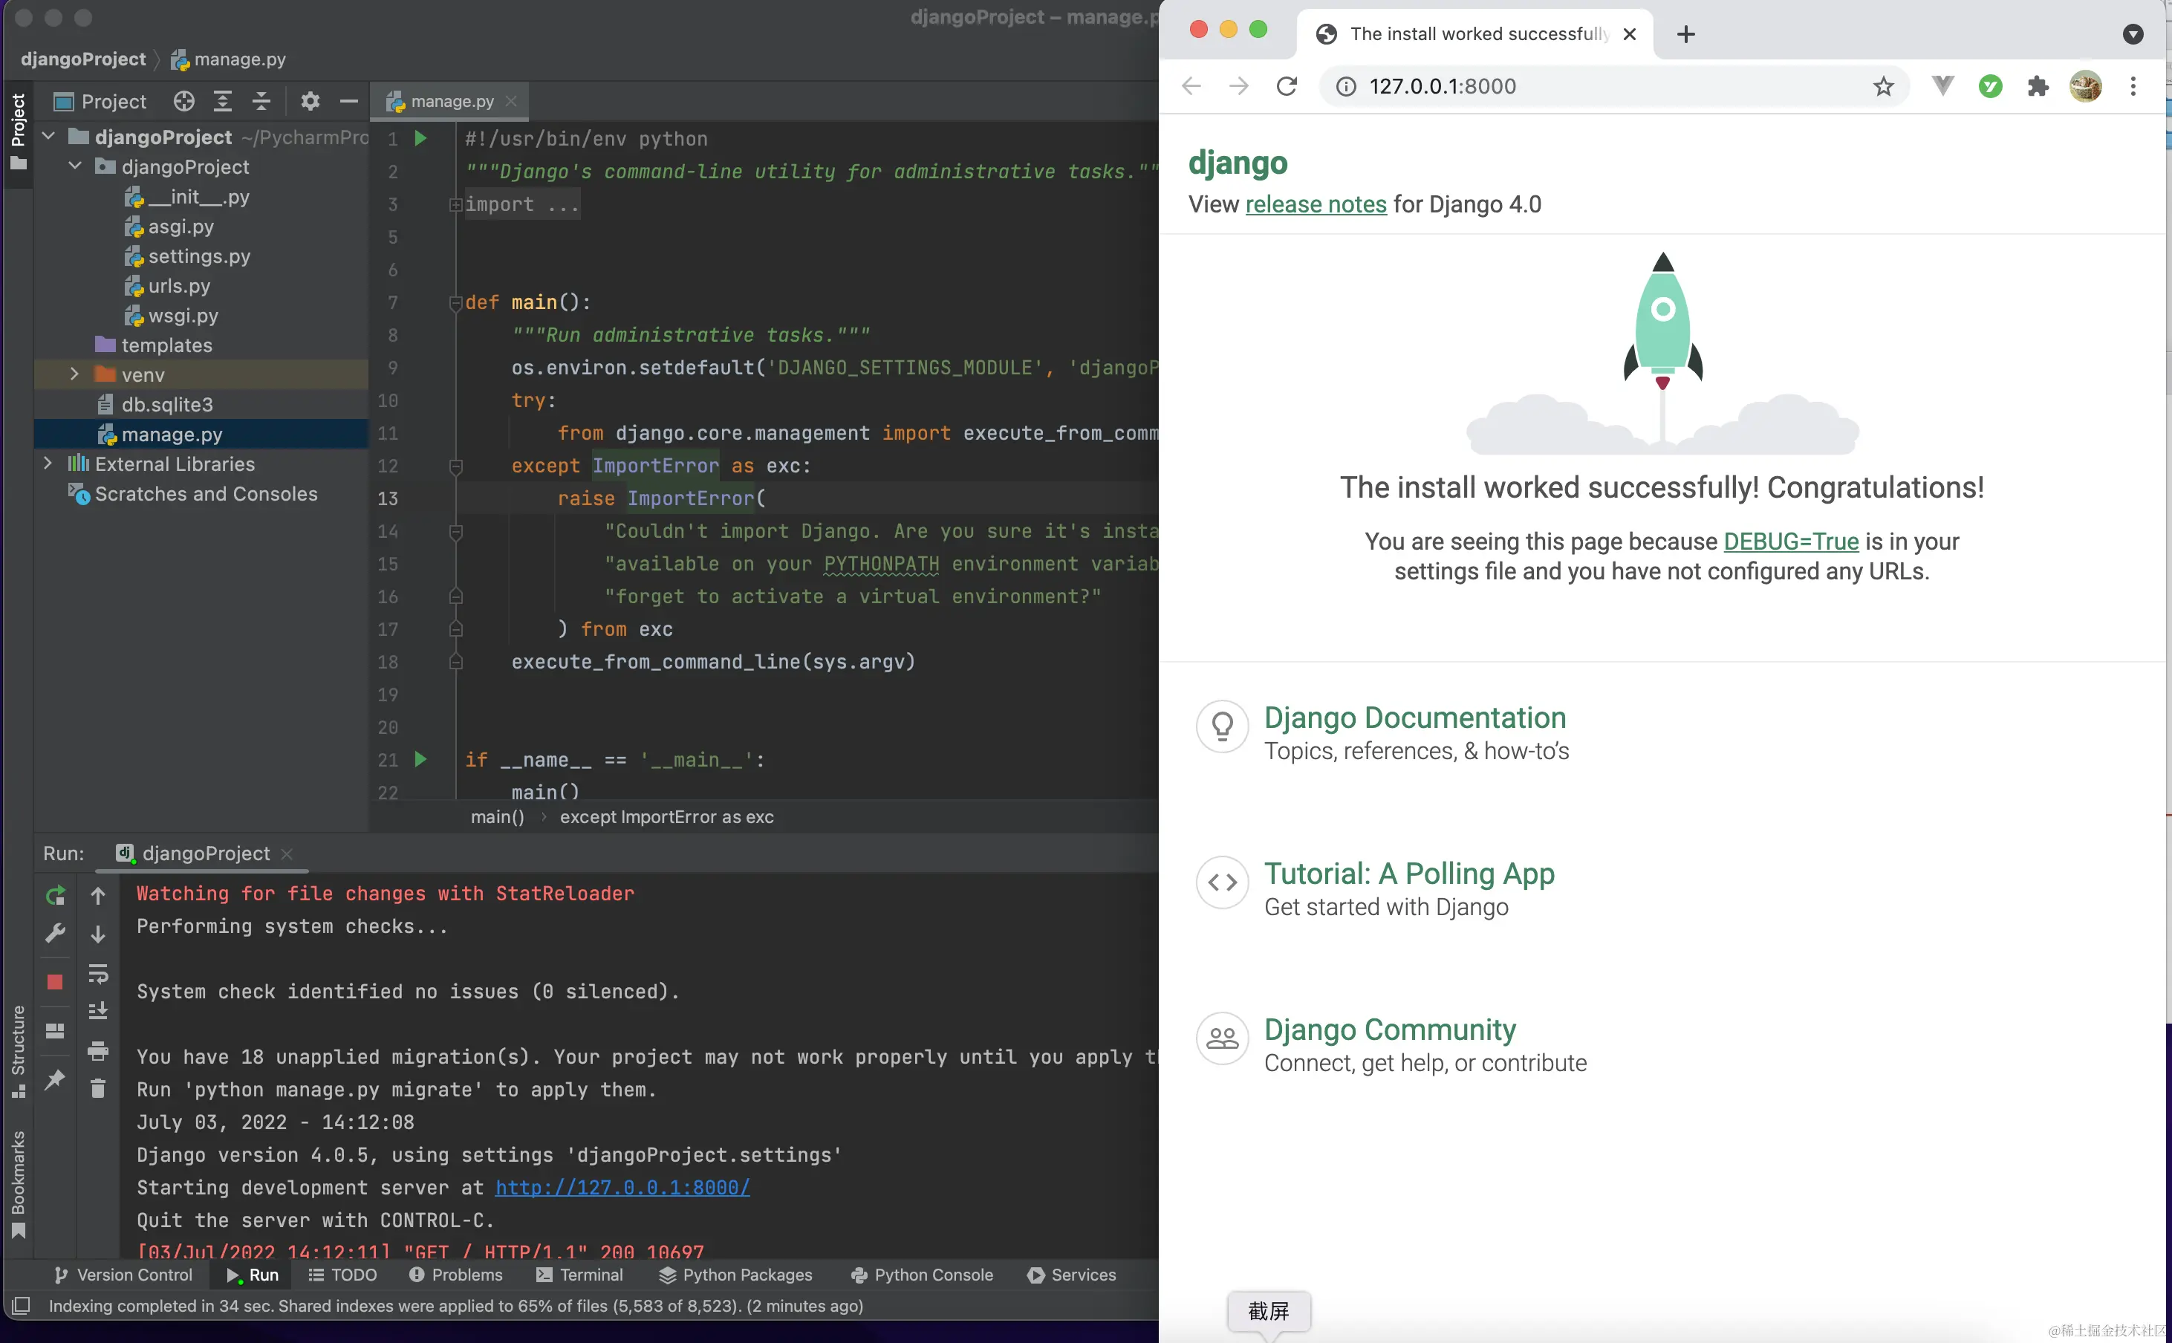Click the Select Opened File target icon
Image resolution: width=2172 pixels, height=1343 pixels.
click(x=183, y=101)
